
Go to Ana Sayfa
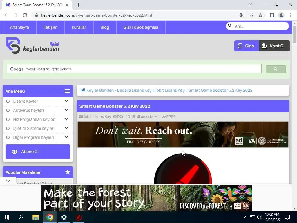19,27
